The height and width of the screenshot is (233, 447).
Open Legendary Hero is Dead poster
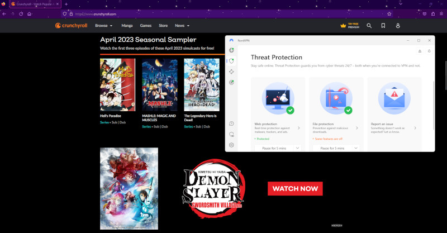point(202,85)
